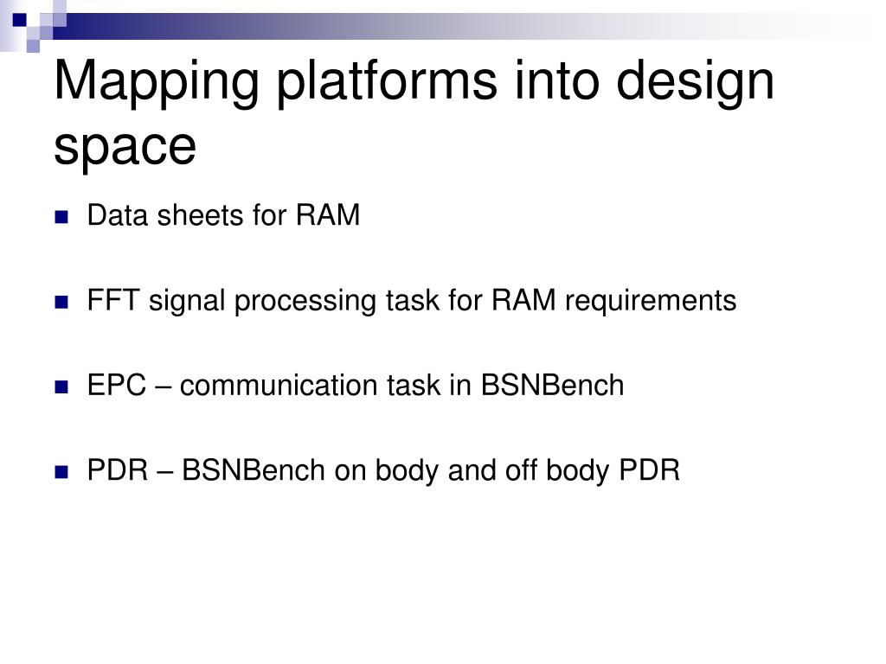The width and height of the screenshot is (886, 664).
Task: Click 'EPC – communication task in BSNBench'
Action: (x=356, y=385)
